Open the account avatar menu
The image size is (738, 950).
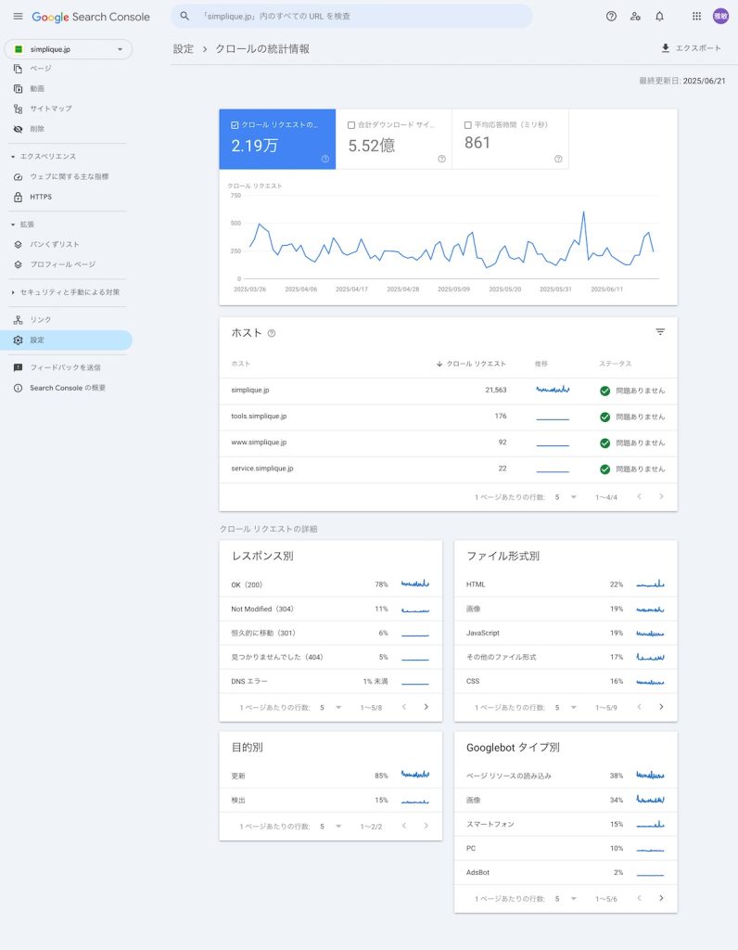[720, 17]
